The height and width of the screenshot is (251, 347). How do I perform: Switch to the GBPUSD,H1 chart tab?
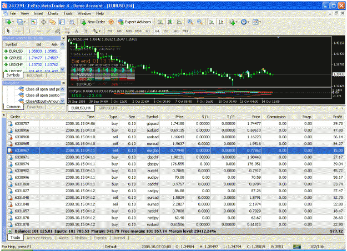[108, 108]
